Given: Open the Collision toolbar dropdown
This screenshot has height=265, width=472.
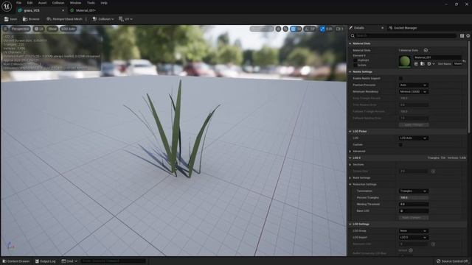Looking at the screenshot, I should point(103,19).
